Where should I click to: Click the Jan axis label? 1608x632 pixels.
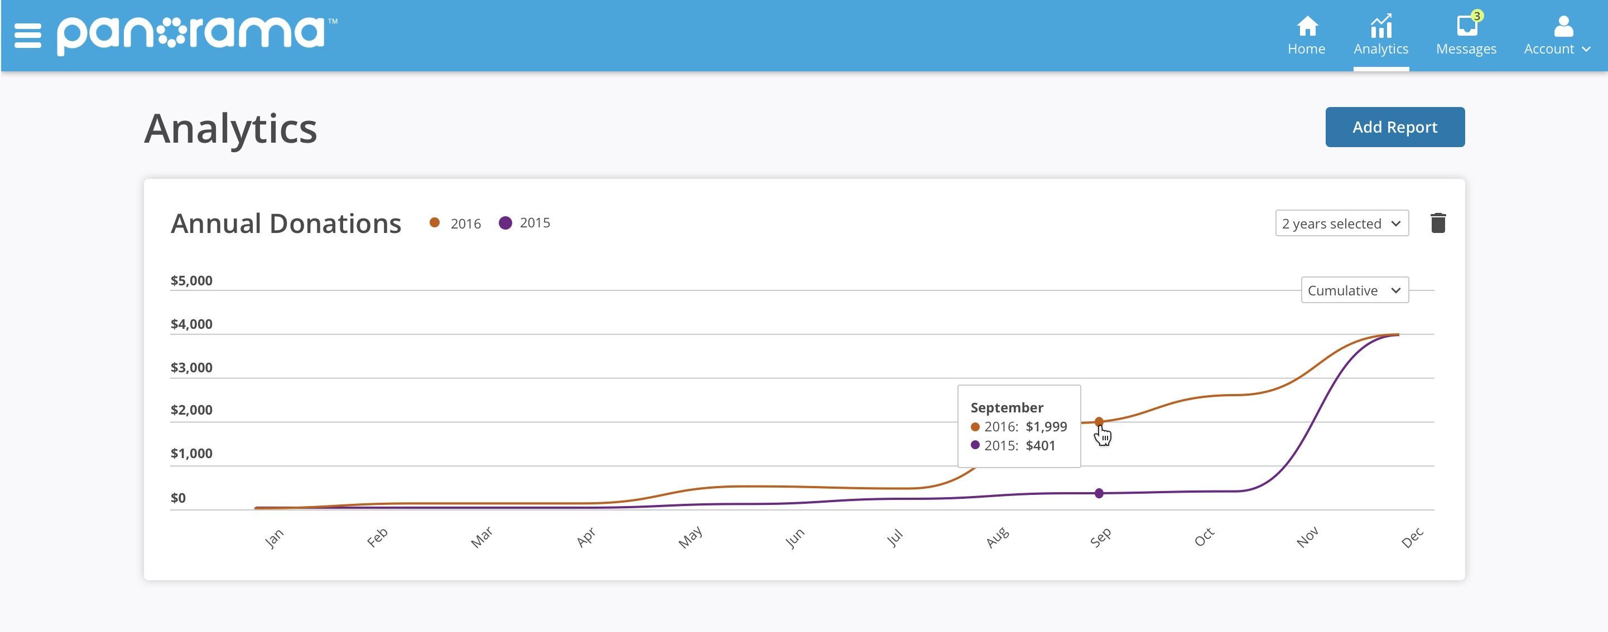pos(273,537)
